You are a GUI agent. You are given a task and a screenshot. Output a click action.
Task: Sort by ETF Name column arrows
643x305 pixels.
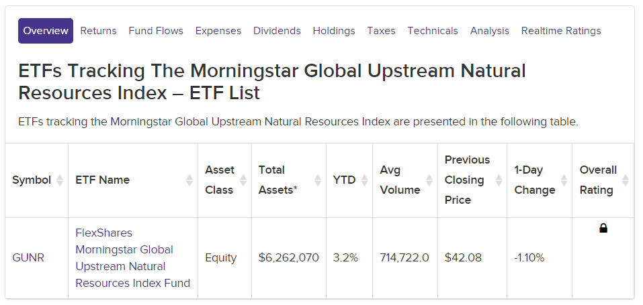point(189,180)
